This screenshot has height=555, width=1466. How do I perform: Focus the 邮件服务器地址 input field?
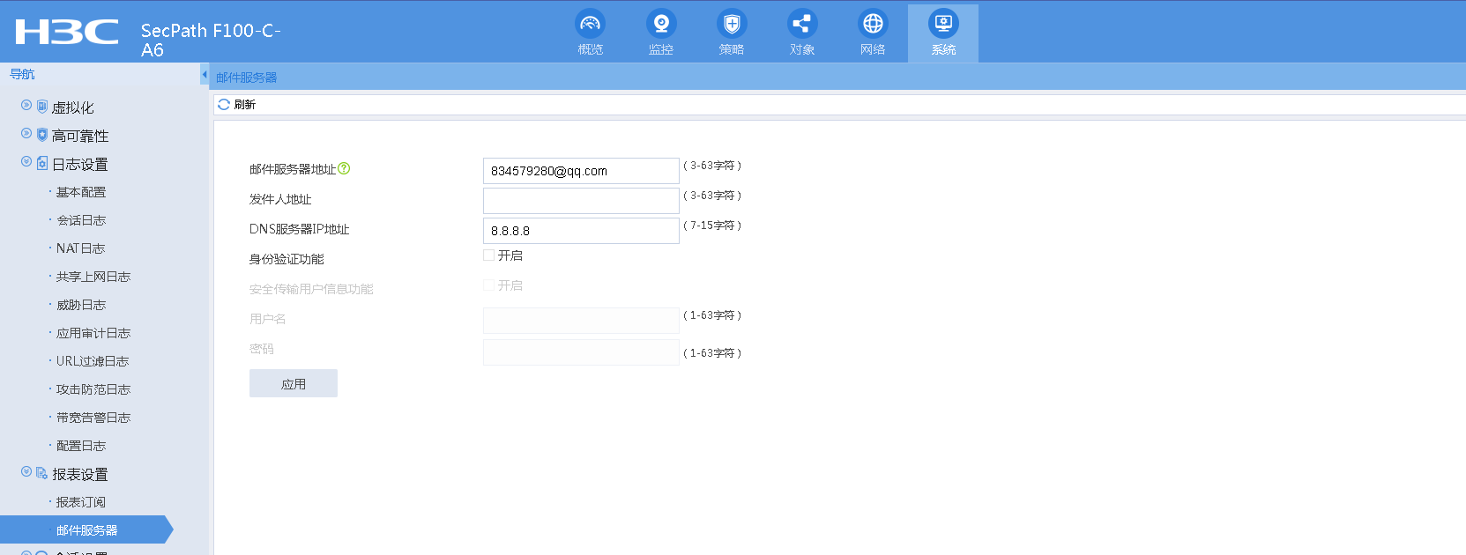click(x=581, y=171)
